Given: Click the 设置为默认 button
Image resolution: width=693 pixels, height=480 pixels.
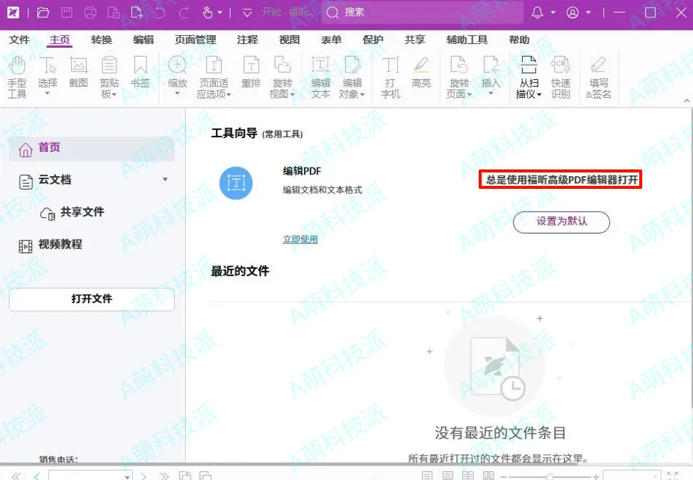Looking at the screenshot, I should (x=562, y=222).
